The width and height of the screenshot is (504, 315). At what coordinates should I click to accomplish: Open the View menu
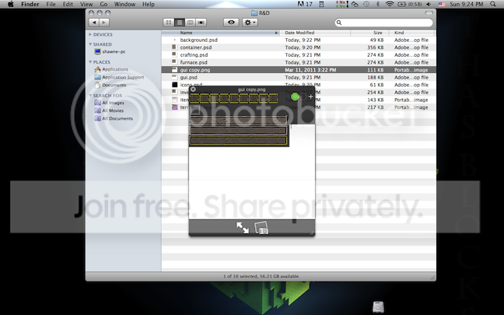(83, 5)
